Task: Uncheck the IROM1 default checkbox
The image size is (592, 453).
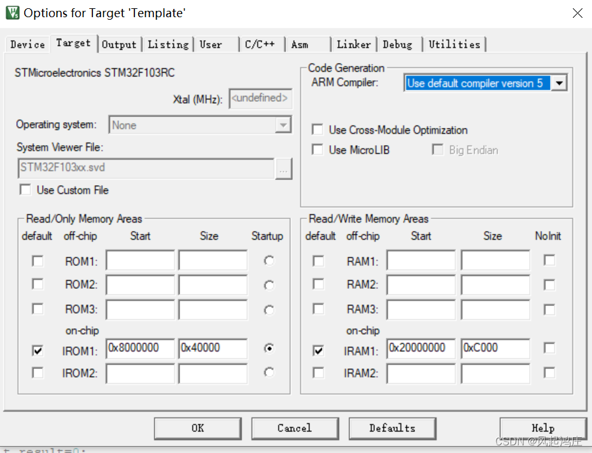Action: click(x=37, y=350)
